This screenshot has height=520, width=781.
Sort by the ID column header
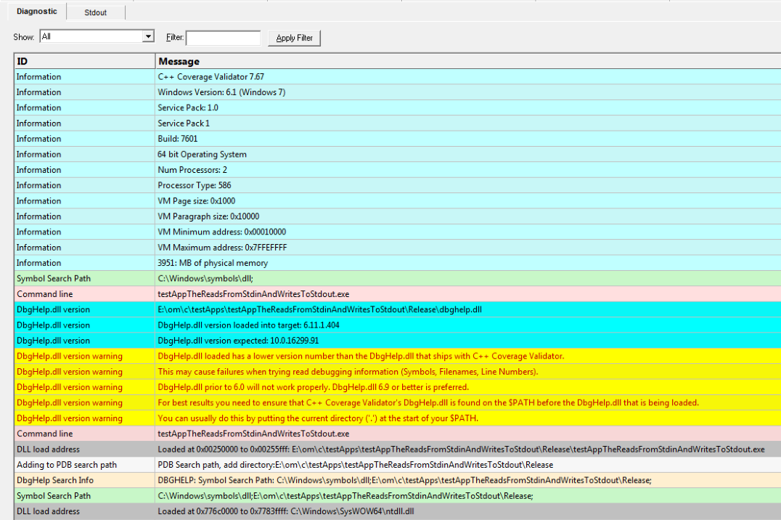point(85,61)
